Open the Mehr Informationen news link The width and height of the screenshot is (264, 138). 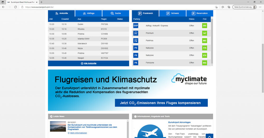(x=79, y=133)
